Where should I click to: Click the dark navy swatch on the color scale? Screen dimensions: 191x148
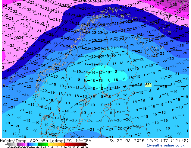pos(28,144)
